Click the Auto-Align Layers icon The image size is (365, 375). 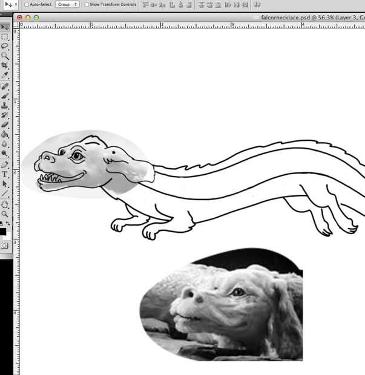(x=257, y=5)
